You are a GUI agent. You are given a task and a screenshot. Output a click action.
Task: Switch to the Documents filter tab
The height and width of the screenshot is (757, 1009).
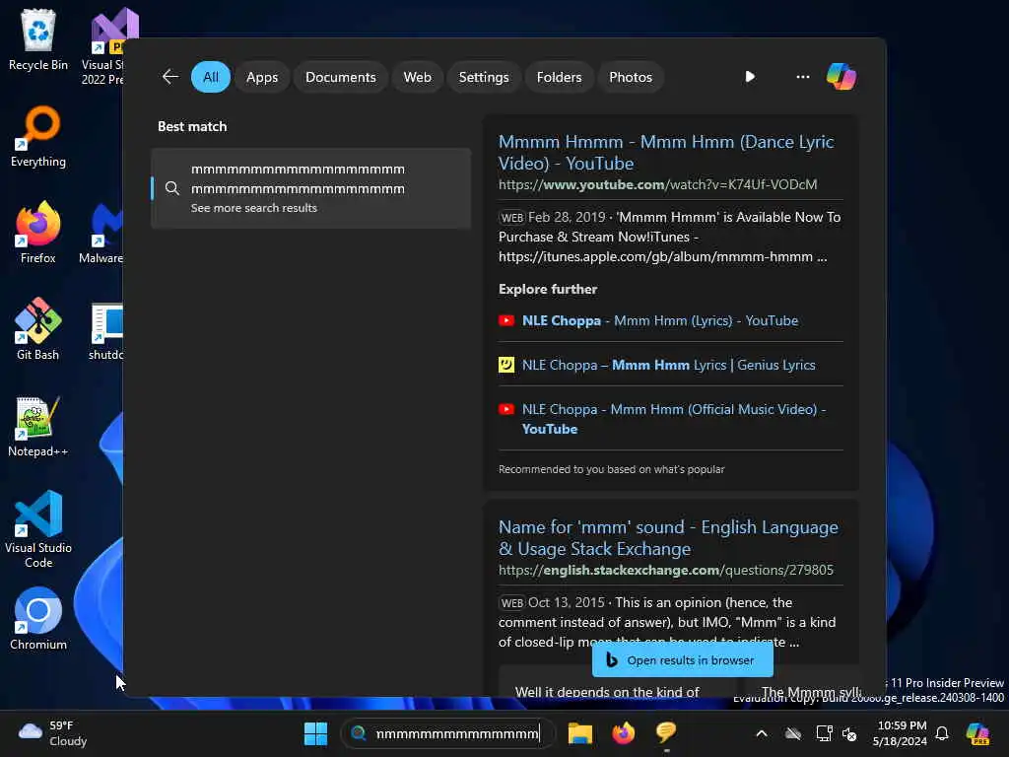[x=340, y=77]
